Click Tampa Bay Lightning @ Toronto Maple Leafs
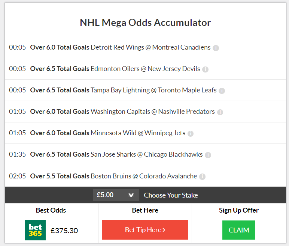 point(123,91)
